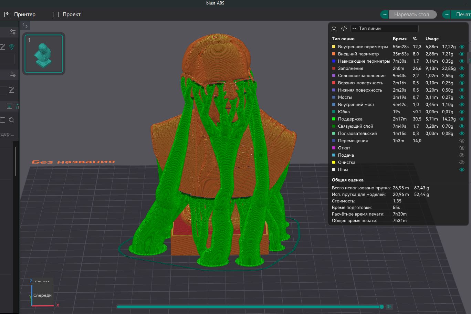Toggle visibility of Швы seams

[x=462, y=169]
